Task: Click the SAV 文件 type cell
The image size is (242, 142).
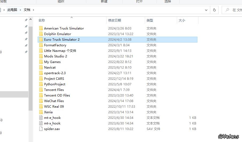Action: point(153,129)
